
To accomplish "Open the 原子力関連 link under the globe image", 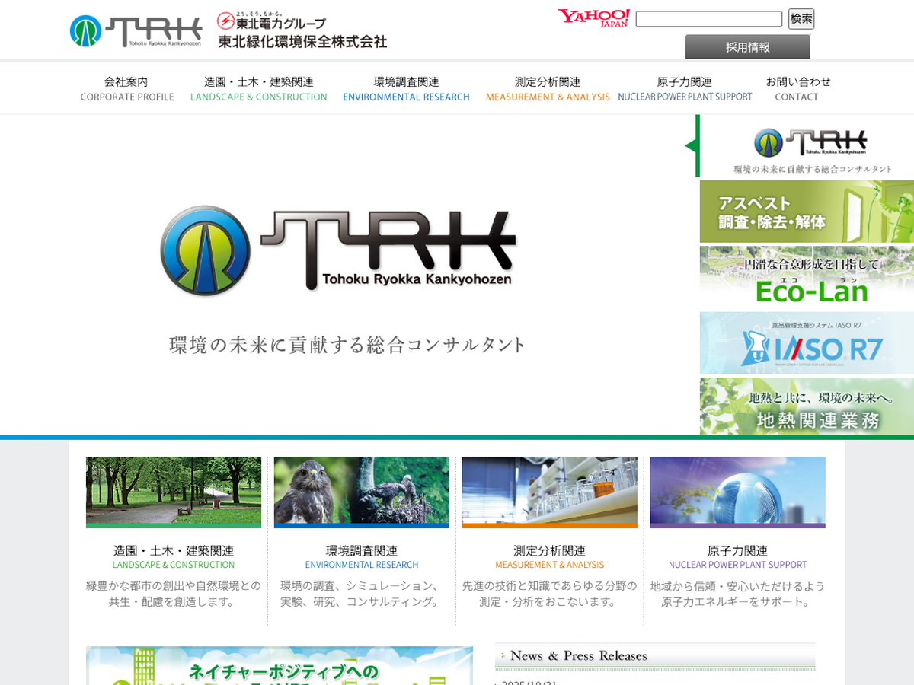I will (x=737, y=550).
